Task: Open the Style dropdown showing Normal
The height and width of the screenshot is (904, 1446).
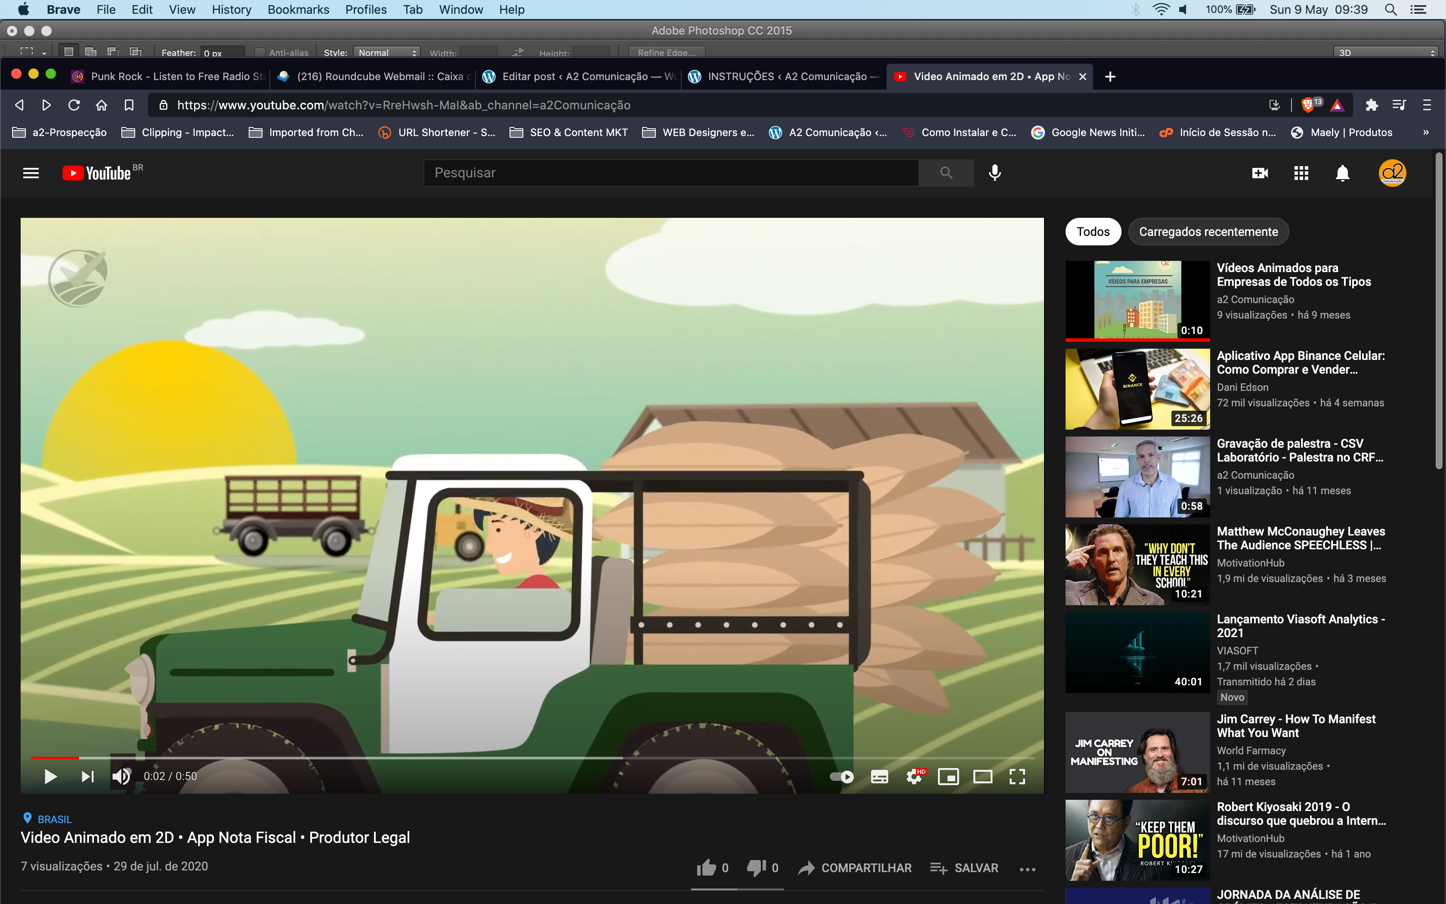Action: point(386,53)
